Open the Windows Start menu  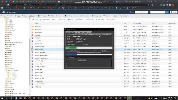tap(2, 98)
